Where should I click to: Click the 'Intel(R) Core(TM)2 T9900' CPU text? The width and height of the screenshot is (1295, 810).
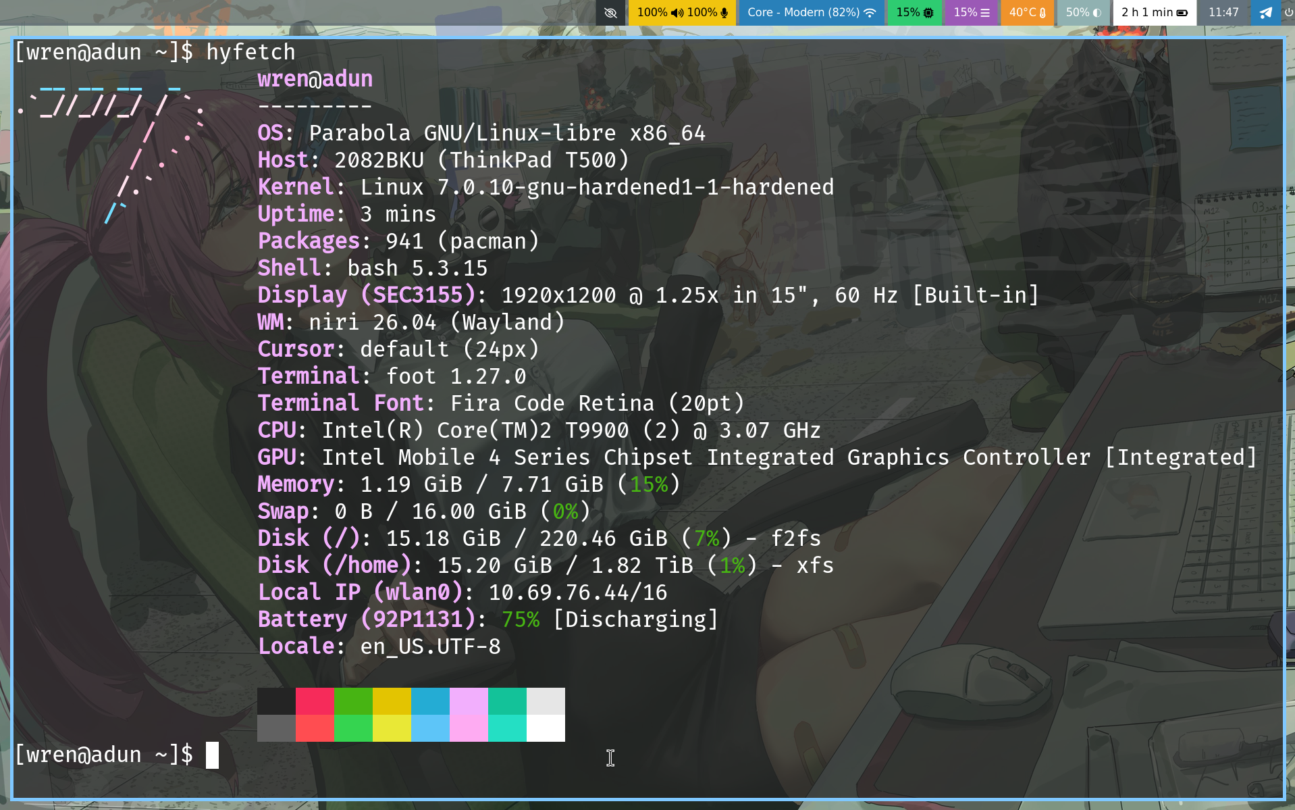(475, 430)
